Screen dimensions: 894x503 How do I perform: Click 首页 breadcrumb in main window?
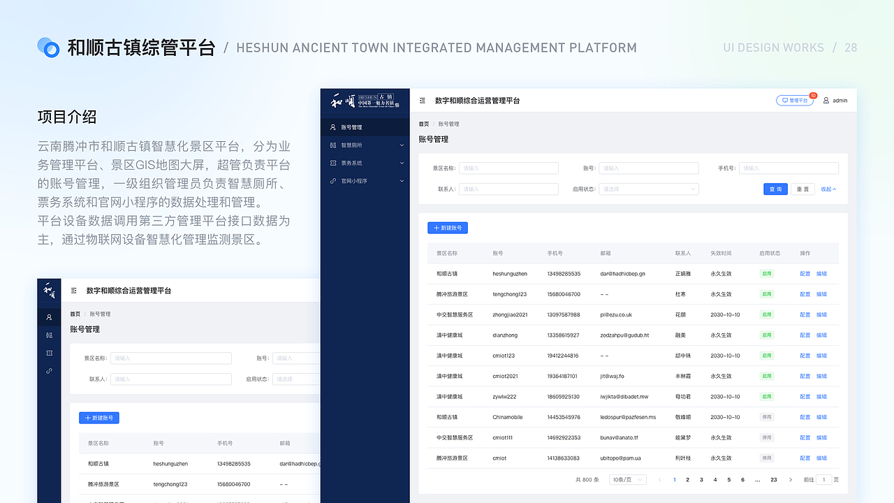(x=424, y=124)
